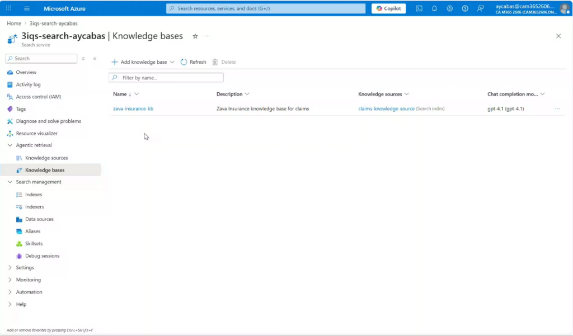Click the sidebar expand/collapse arrows icon

[x=83, y=59]
